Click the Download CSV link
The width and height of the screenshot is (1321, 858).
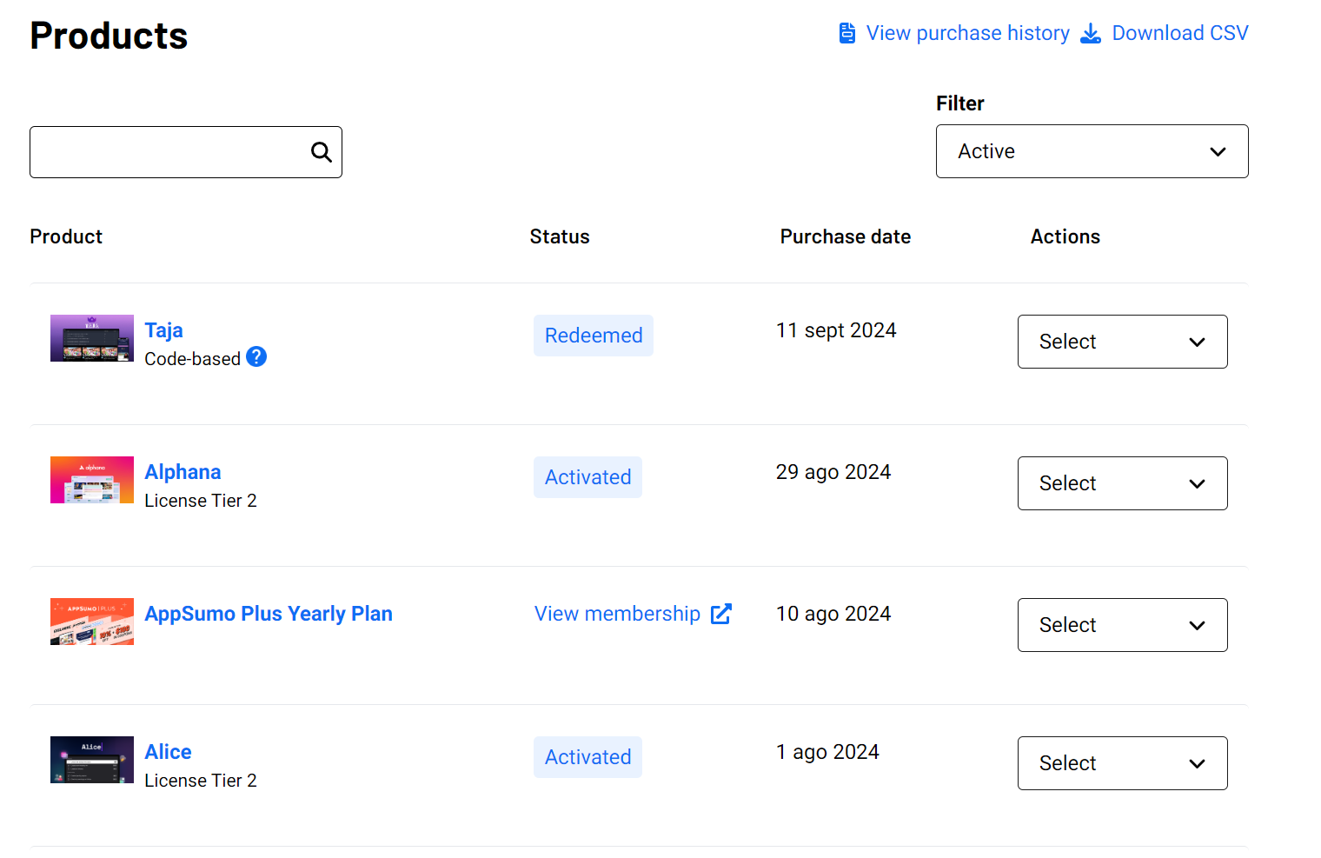pyautogui.click(x=1179, y=33)
